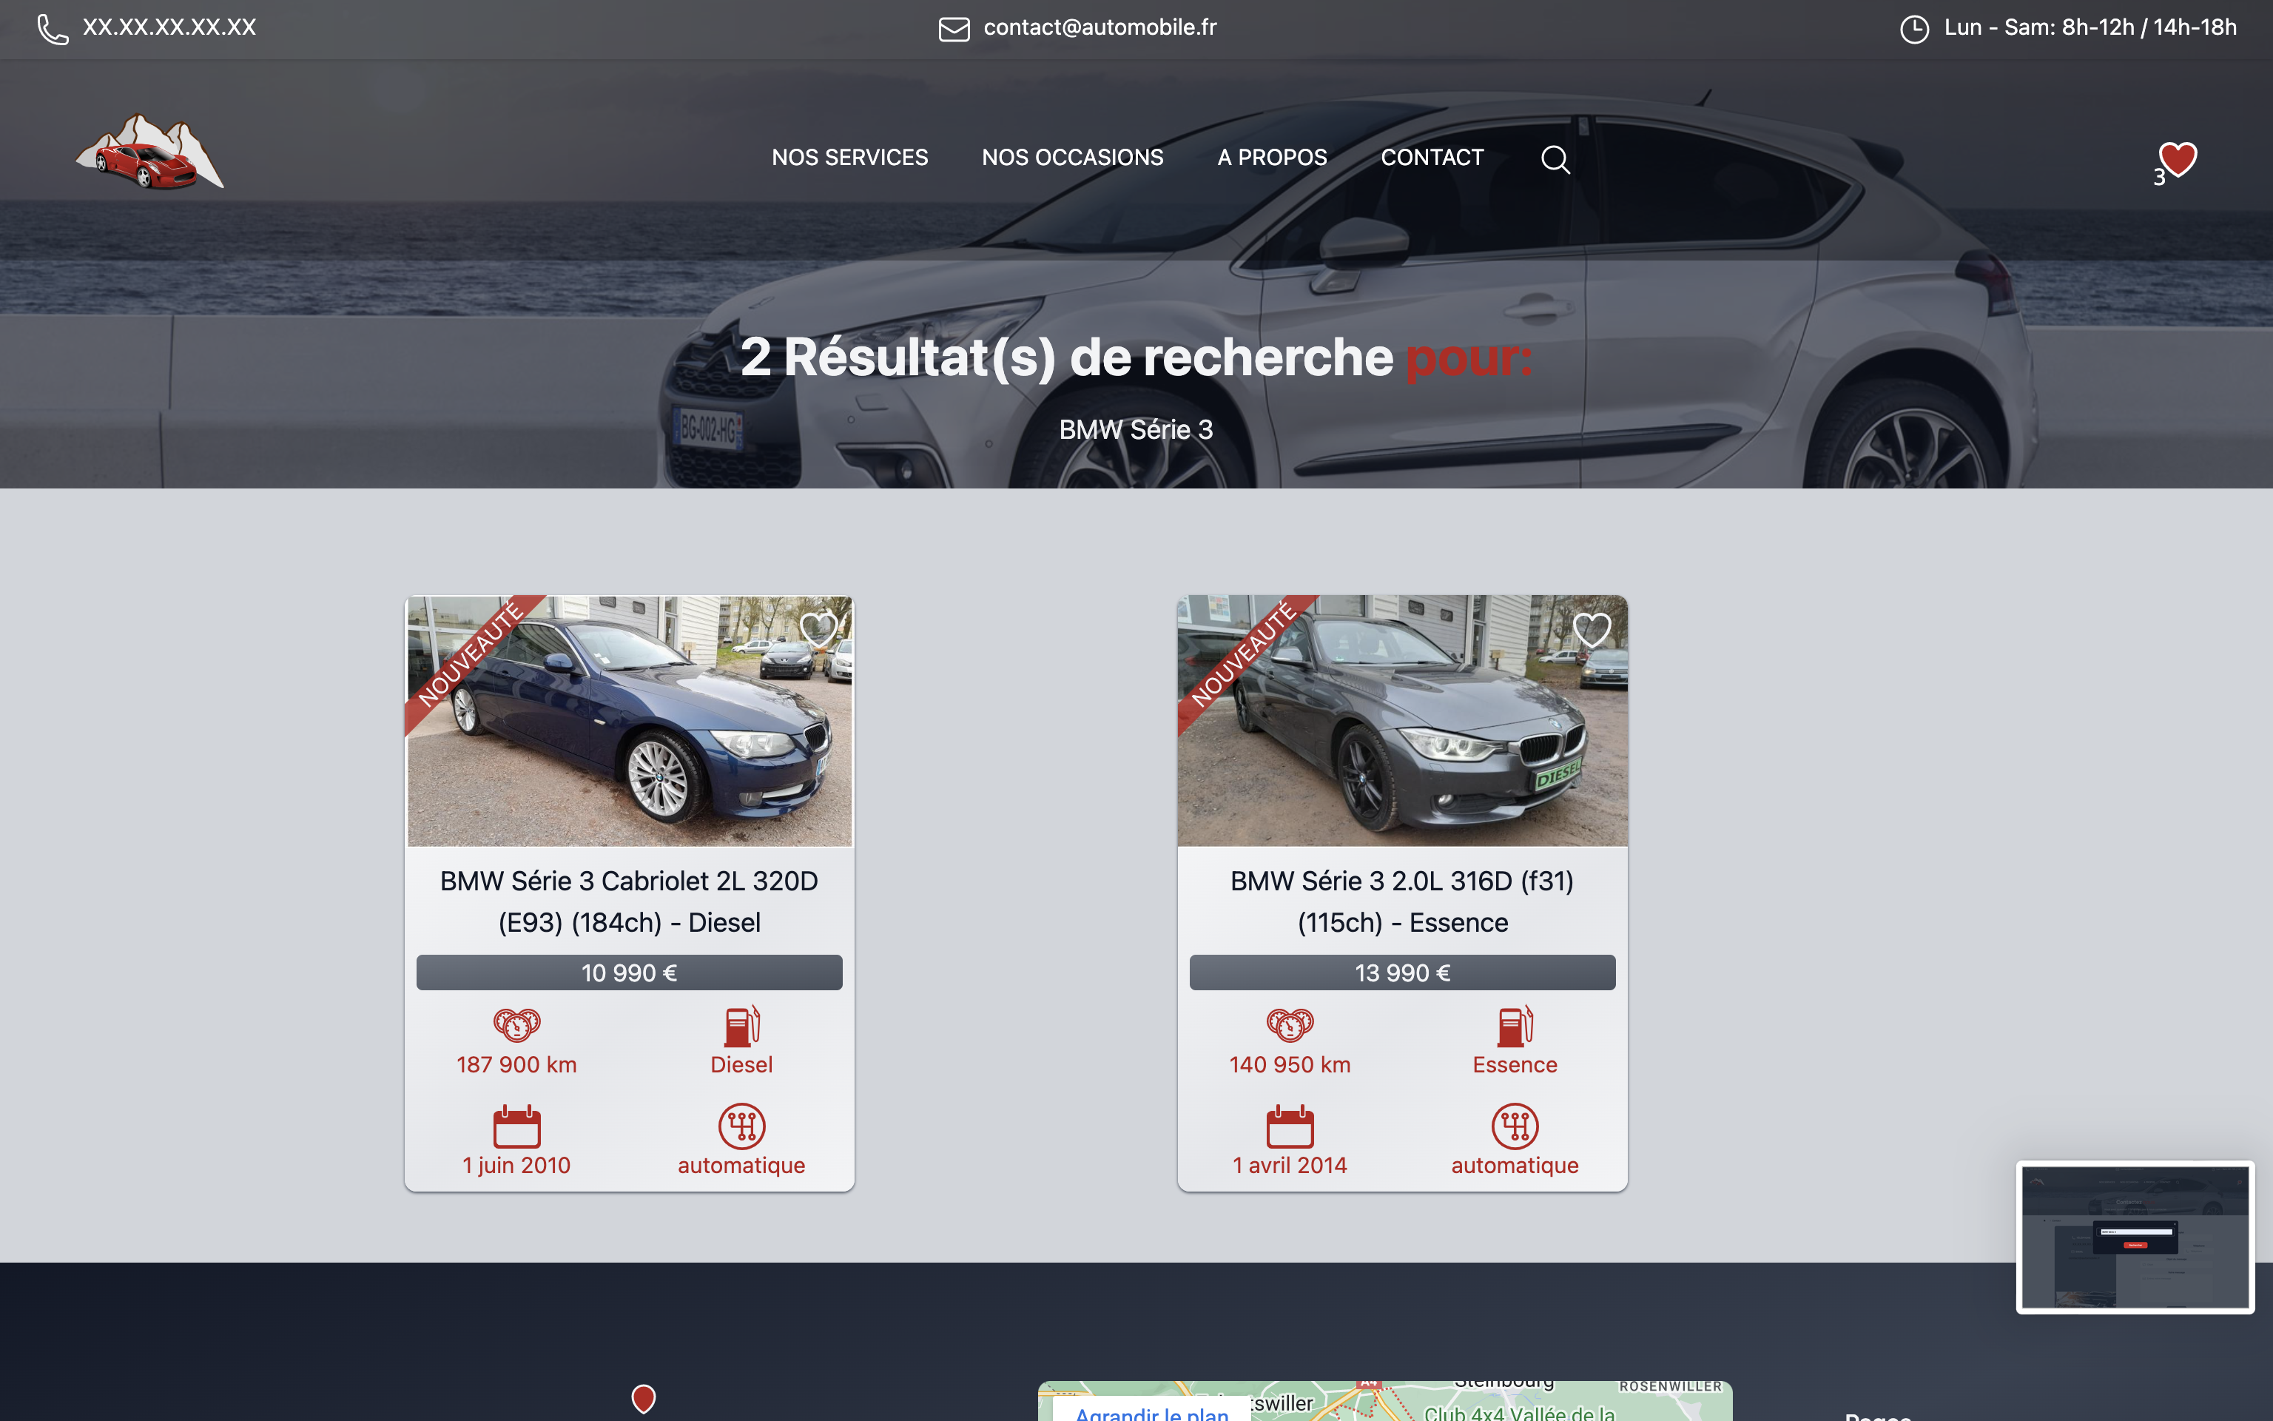
Task: Go to the A PROPOS page
Action: click(x=1272, y=157)
